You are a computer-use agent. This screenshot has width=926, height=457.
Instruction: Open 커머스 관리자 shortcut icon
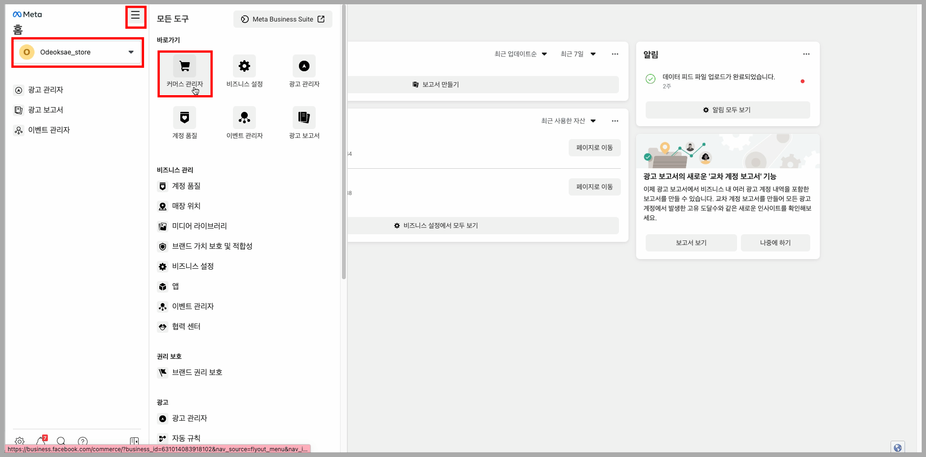[185, 74]
